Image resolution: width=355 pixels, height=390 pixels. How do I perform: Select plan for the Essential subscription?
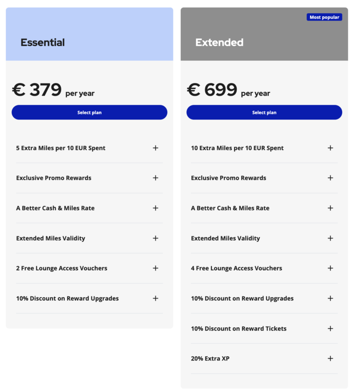[89, 112]
